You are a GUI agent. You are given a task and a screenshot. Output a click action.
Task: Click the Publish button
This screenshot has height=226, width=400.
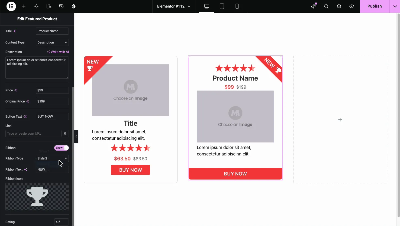[x=375, y=6]
